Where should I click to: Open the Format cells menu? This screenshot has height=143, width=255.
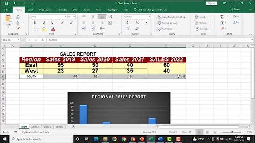(202, 29)
